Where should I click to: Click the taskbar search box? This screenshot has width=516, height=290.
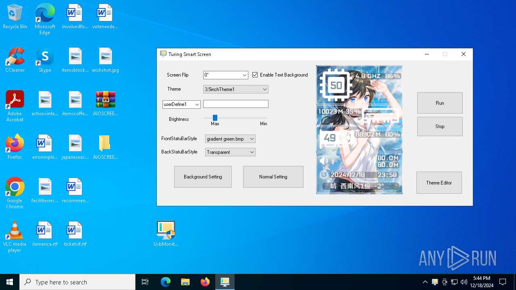[x=77, y=282]
